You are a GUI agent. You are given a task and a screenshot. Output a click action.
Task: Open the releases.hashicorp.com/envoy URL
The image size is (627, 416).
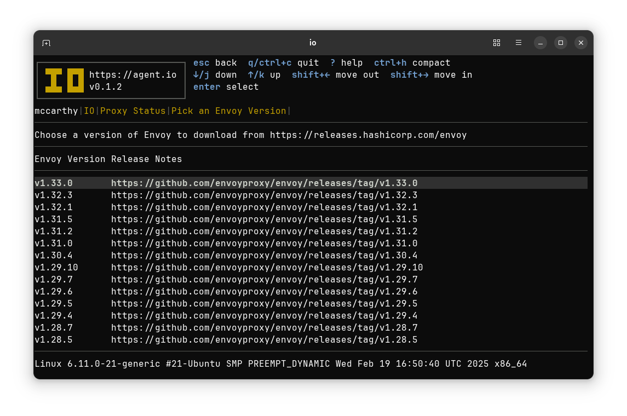[x=369, y=135]
